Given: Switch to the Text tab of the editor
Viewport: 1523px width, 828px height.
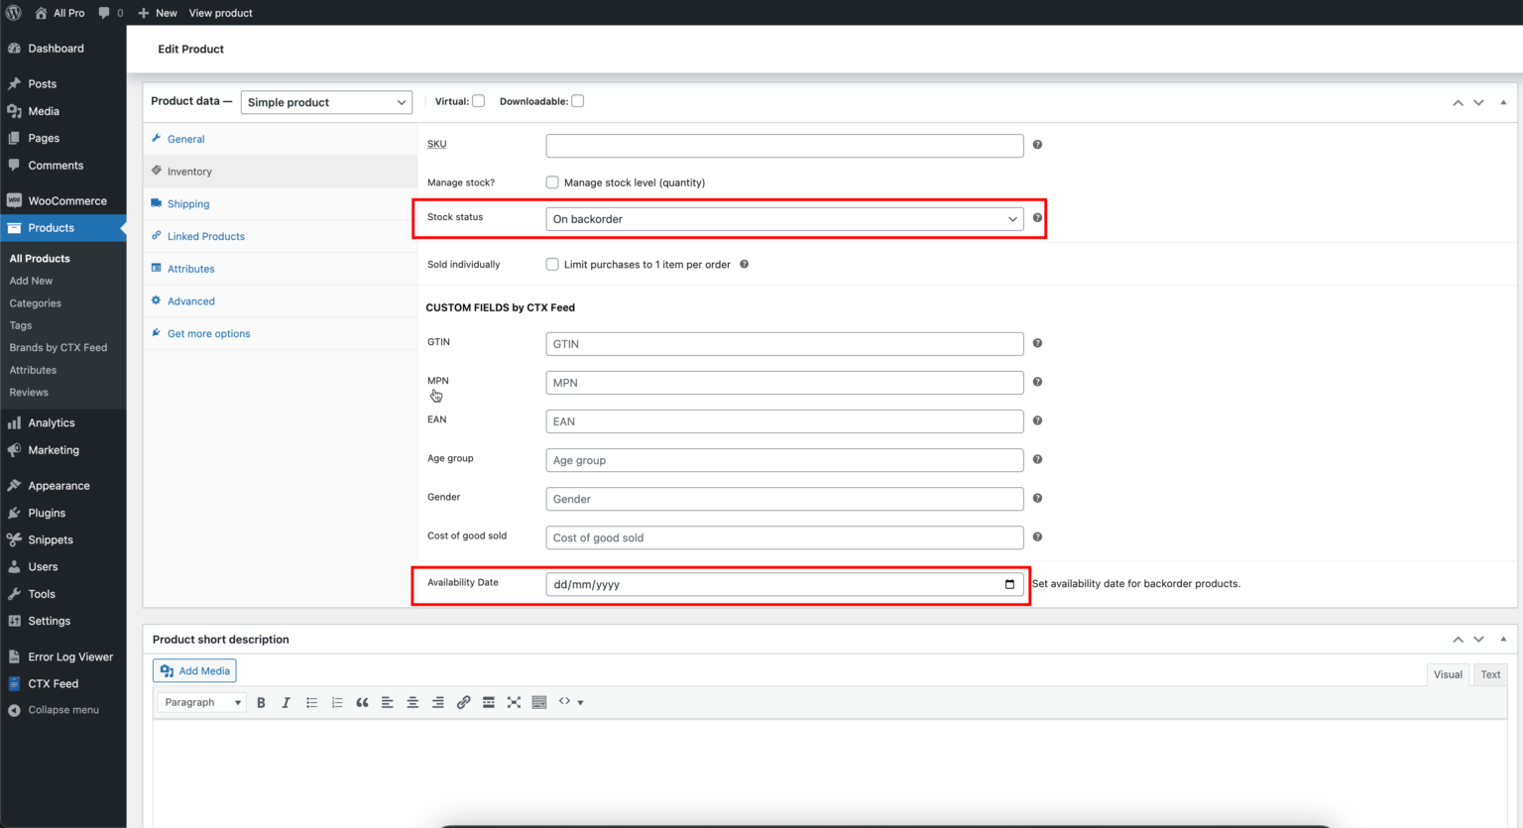Looking at the screenshot, I should (x=1490, y=674).
